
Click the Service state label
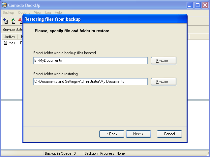click(x=13, y=30)
